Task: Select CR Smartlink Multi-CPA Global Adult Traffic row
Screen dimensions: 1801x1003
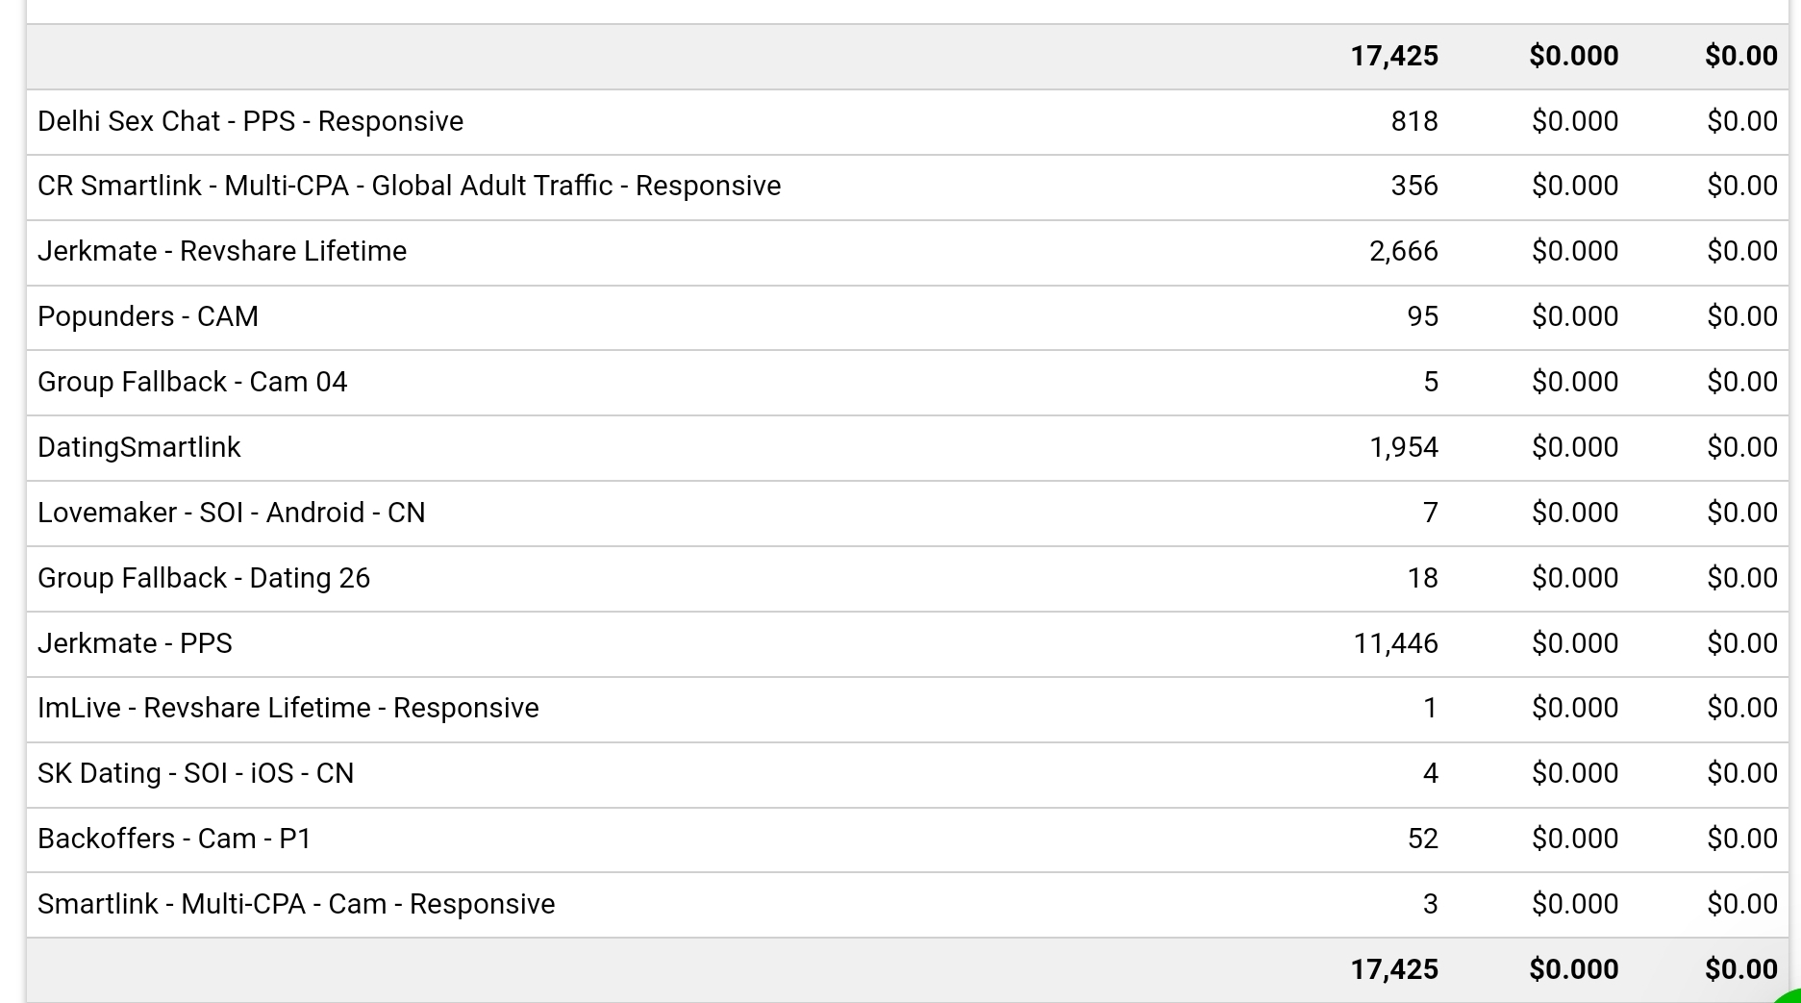Action: coord(907,187)
